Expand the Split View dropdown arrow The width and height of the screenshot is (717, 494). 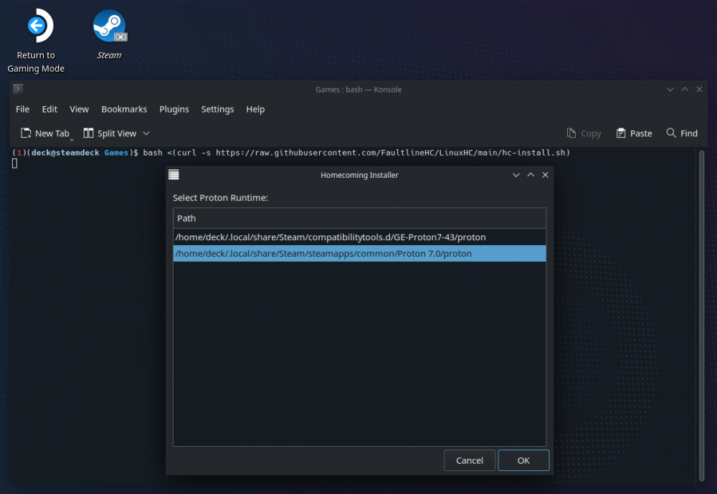click(x=146, y=133)
